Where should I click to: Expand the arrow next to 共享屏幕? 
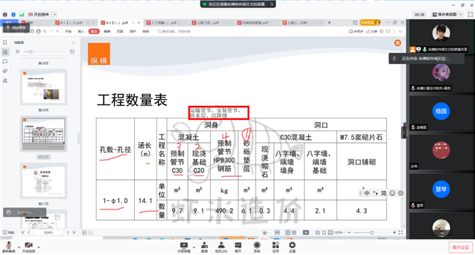coord(194,247)
